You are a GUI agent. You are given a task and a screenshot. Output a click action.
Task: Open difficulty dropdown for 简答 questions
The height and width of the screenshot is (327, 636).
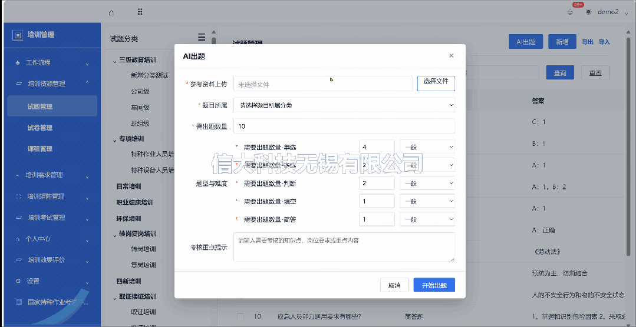coord(427,219)
